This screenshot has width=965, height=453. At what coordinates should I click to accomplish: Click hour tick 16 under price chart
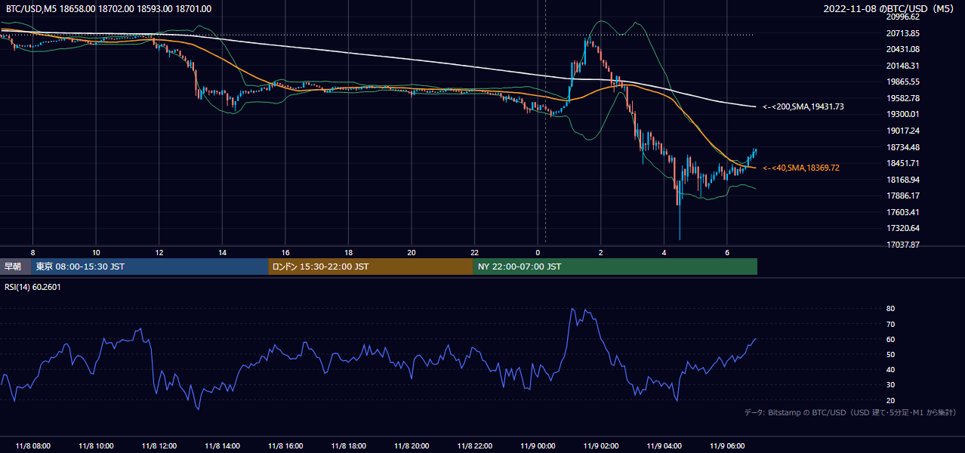285,252
